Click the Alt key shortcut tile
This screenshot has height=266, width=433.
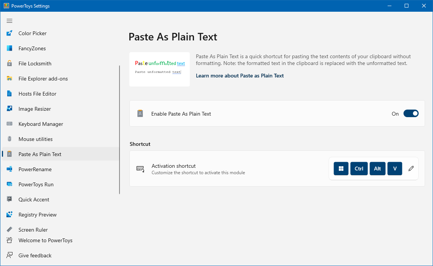pyautogui.click(x=377, y=169)
